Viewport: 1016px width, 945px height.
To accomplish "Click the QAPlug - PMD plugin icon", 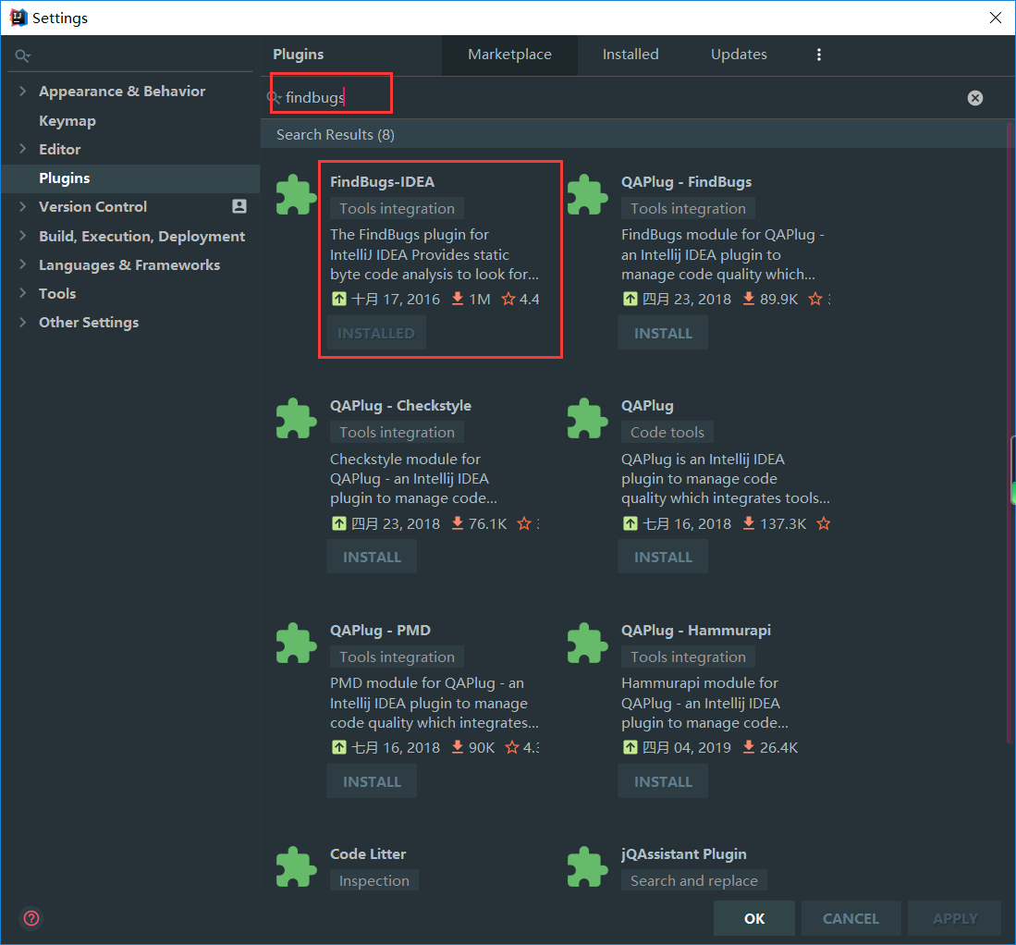I will (296, 644).
